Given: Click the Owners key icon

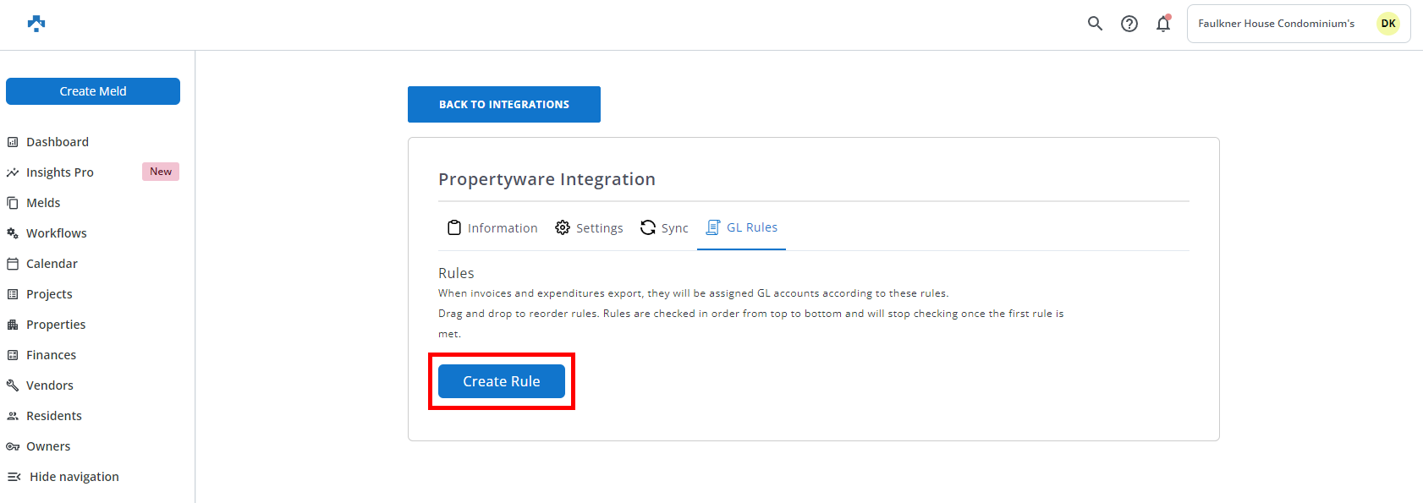Looking at the screenshot, I should (13, 446).
